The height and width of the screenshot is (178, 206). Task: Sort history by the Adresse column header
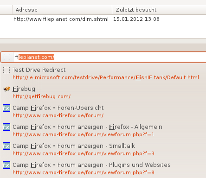click(62, 10)
